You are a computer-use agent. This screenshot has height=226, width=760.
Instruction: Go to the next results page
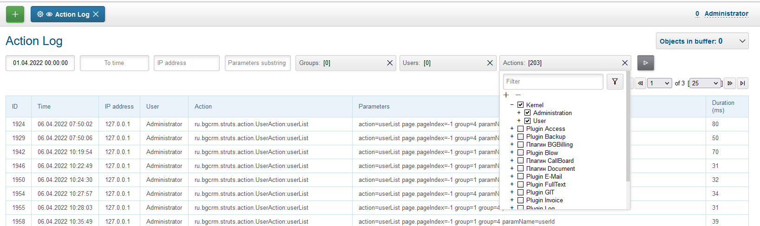pos(730,84)
